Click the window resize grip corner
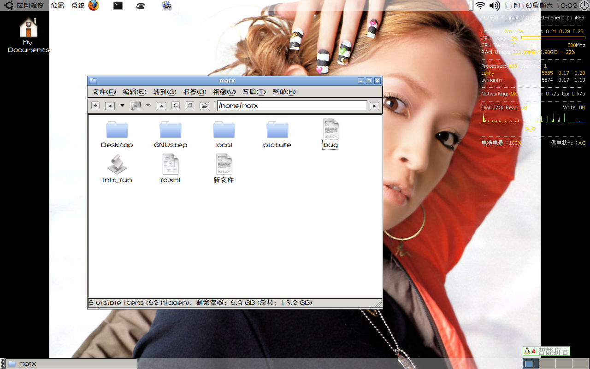This screenshot has height=369, width=590. [379, 304]
